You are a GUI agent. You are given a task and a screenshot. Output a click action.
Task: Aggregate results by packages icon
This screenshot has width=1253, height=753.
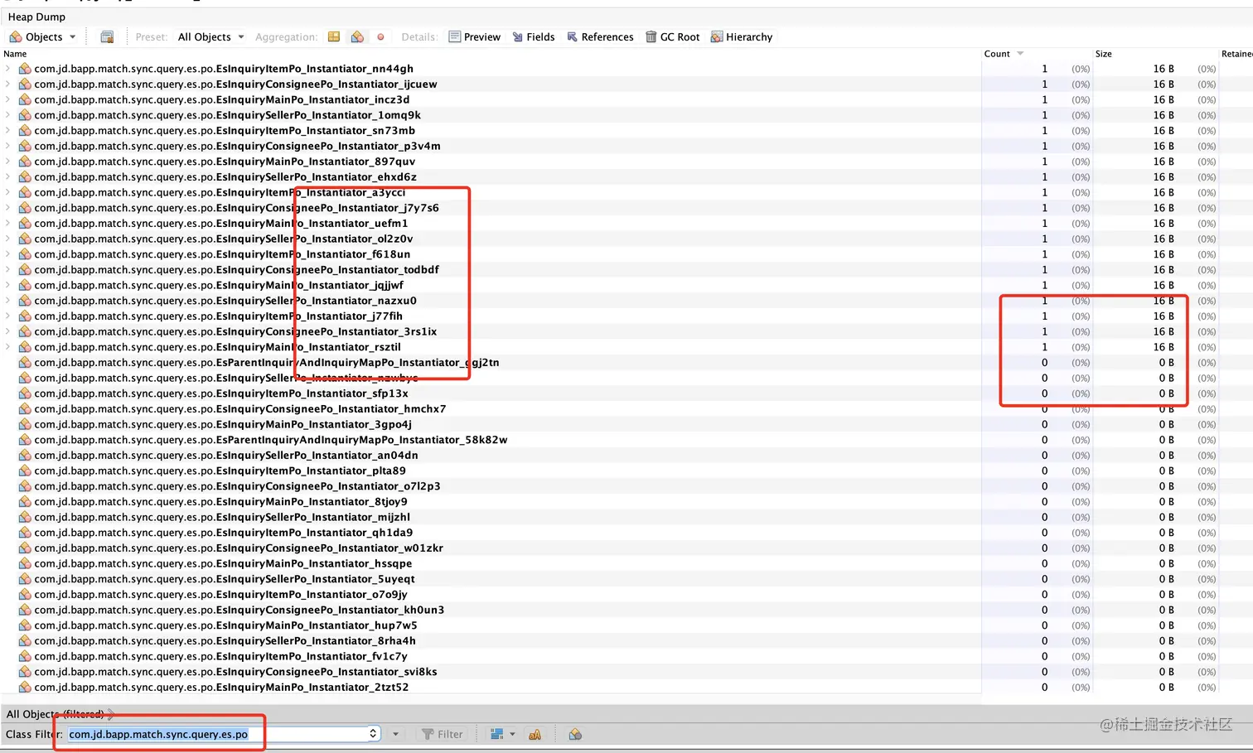point(334,36)
